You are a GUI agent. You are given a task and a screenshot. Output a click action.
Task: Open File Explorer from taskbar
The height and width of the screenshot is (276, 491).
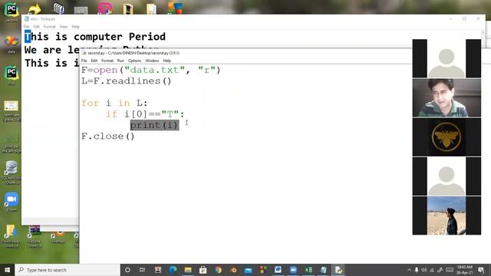pyautogui.click(x=188, y=270)
